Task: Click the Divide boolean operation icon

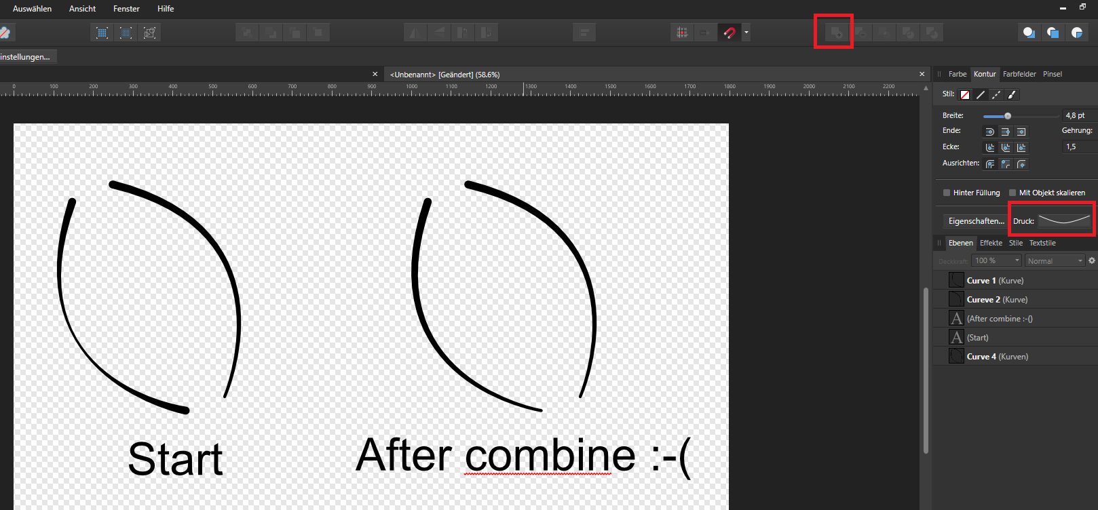Action: point(931,33)
